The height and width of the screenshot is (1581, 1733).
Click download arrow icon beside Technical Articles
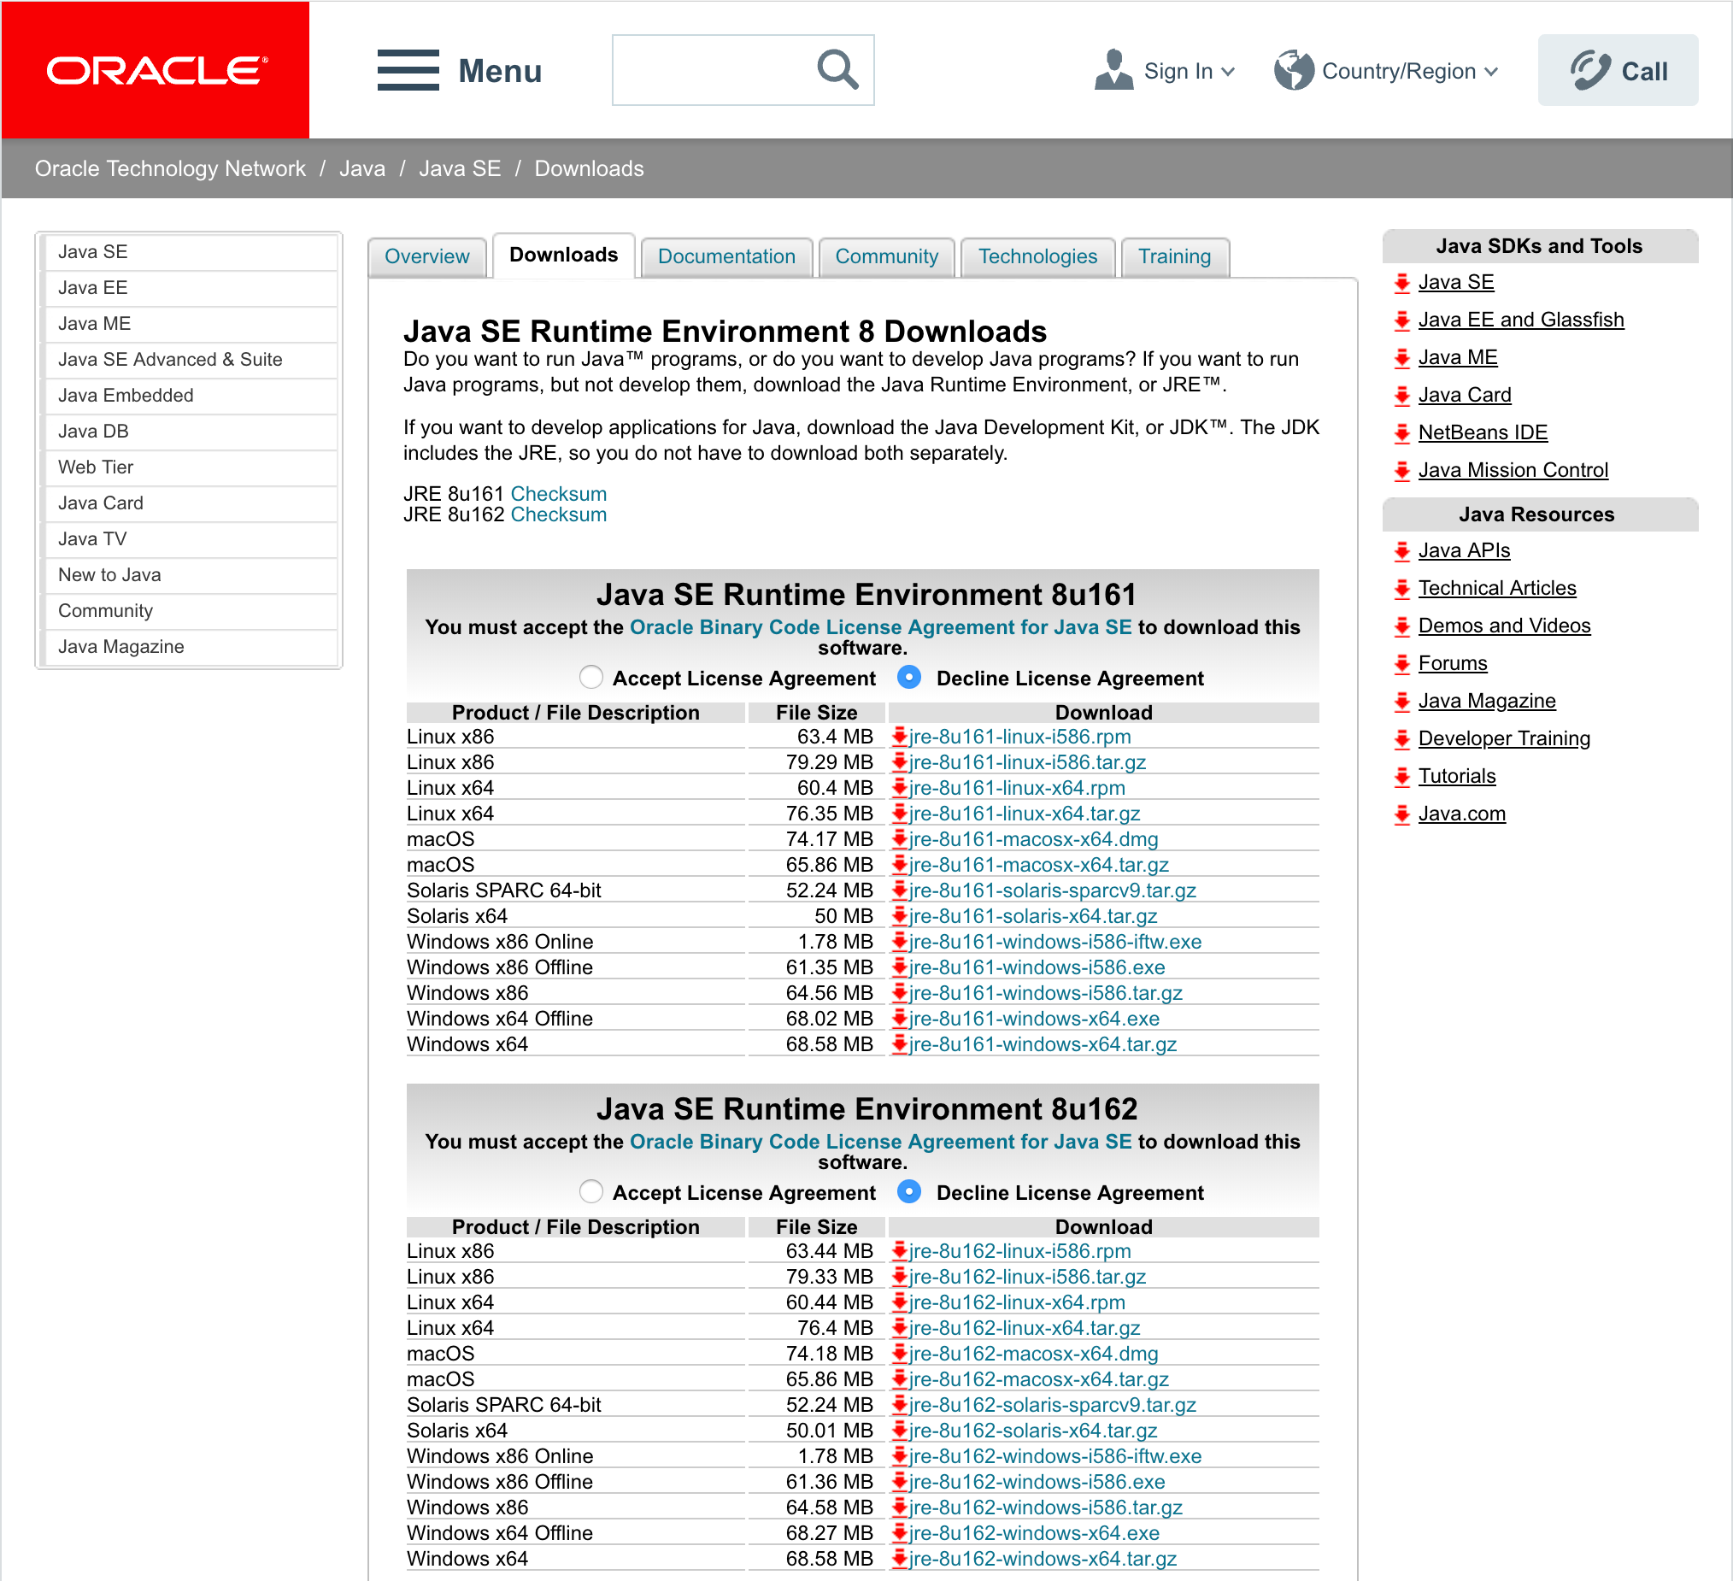pyautogui.click(x=1402, y=589)
